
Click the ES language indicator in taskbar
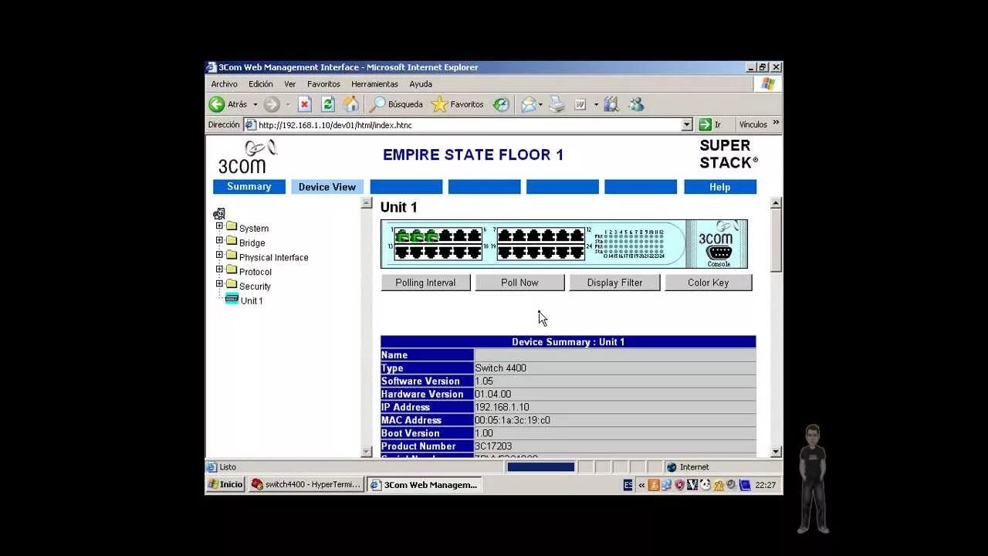(628, 485)
